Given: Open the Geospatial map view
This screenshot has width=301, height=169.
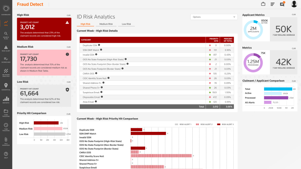Looking at the screenshot, I should pyautogui.click(x=6, y=86).
